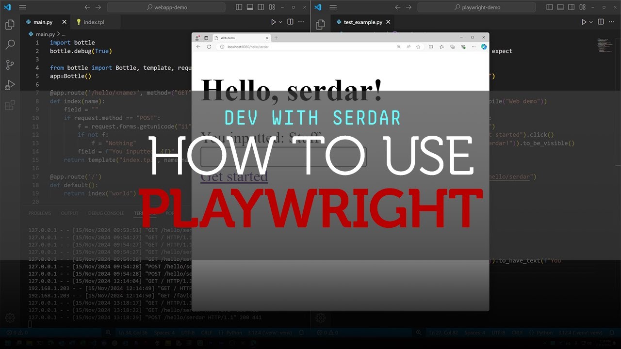Image resolution: width=621 pixels, height=349 pixels.
Task: Open Search view in webapp-demo window
Action: [10, 45]
